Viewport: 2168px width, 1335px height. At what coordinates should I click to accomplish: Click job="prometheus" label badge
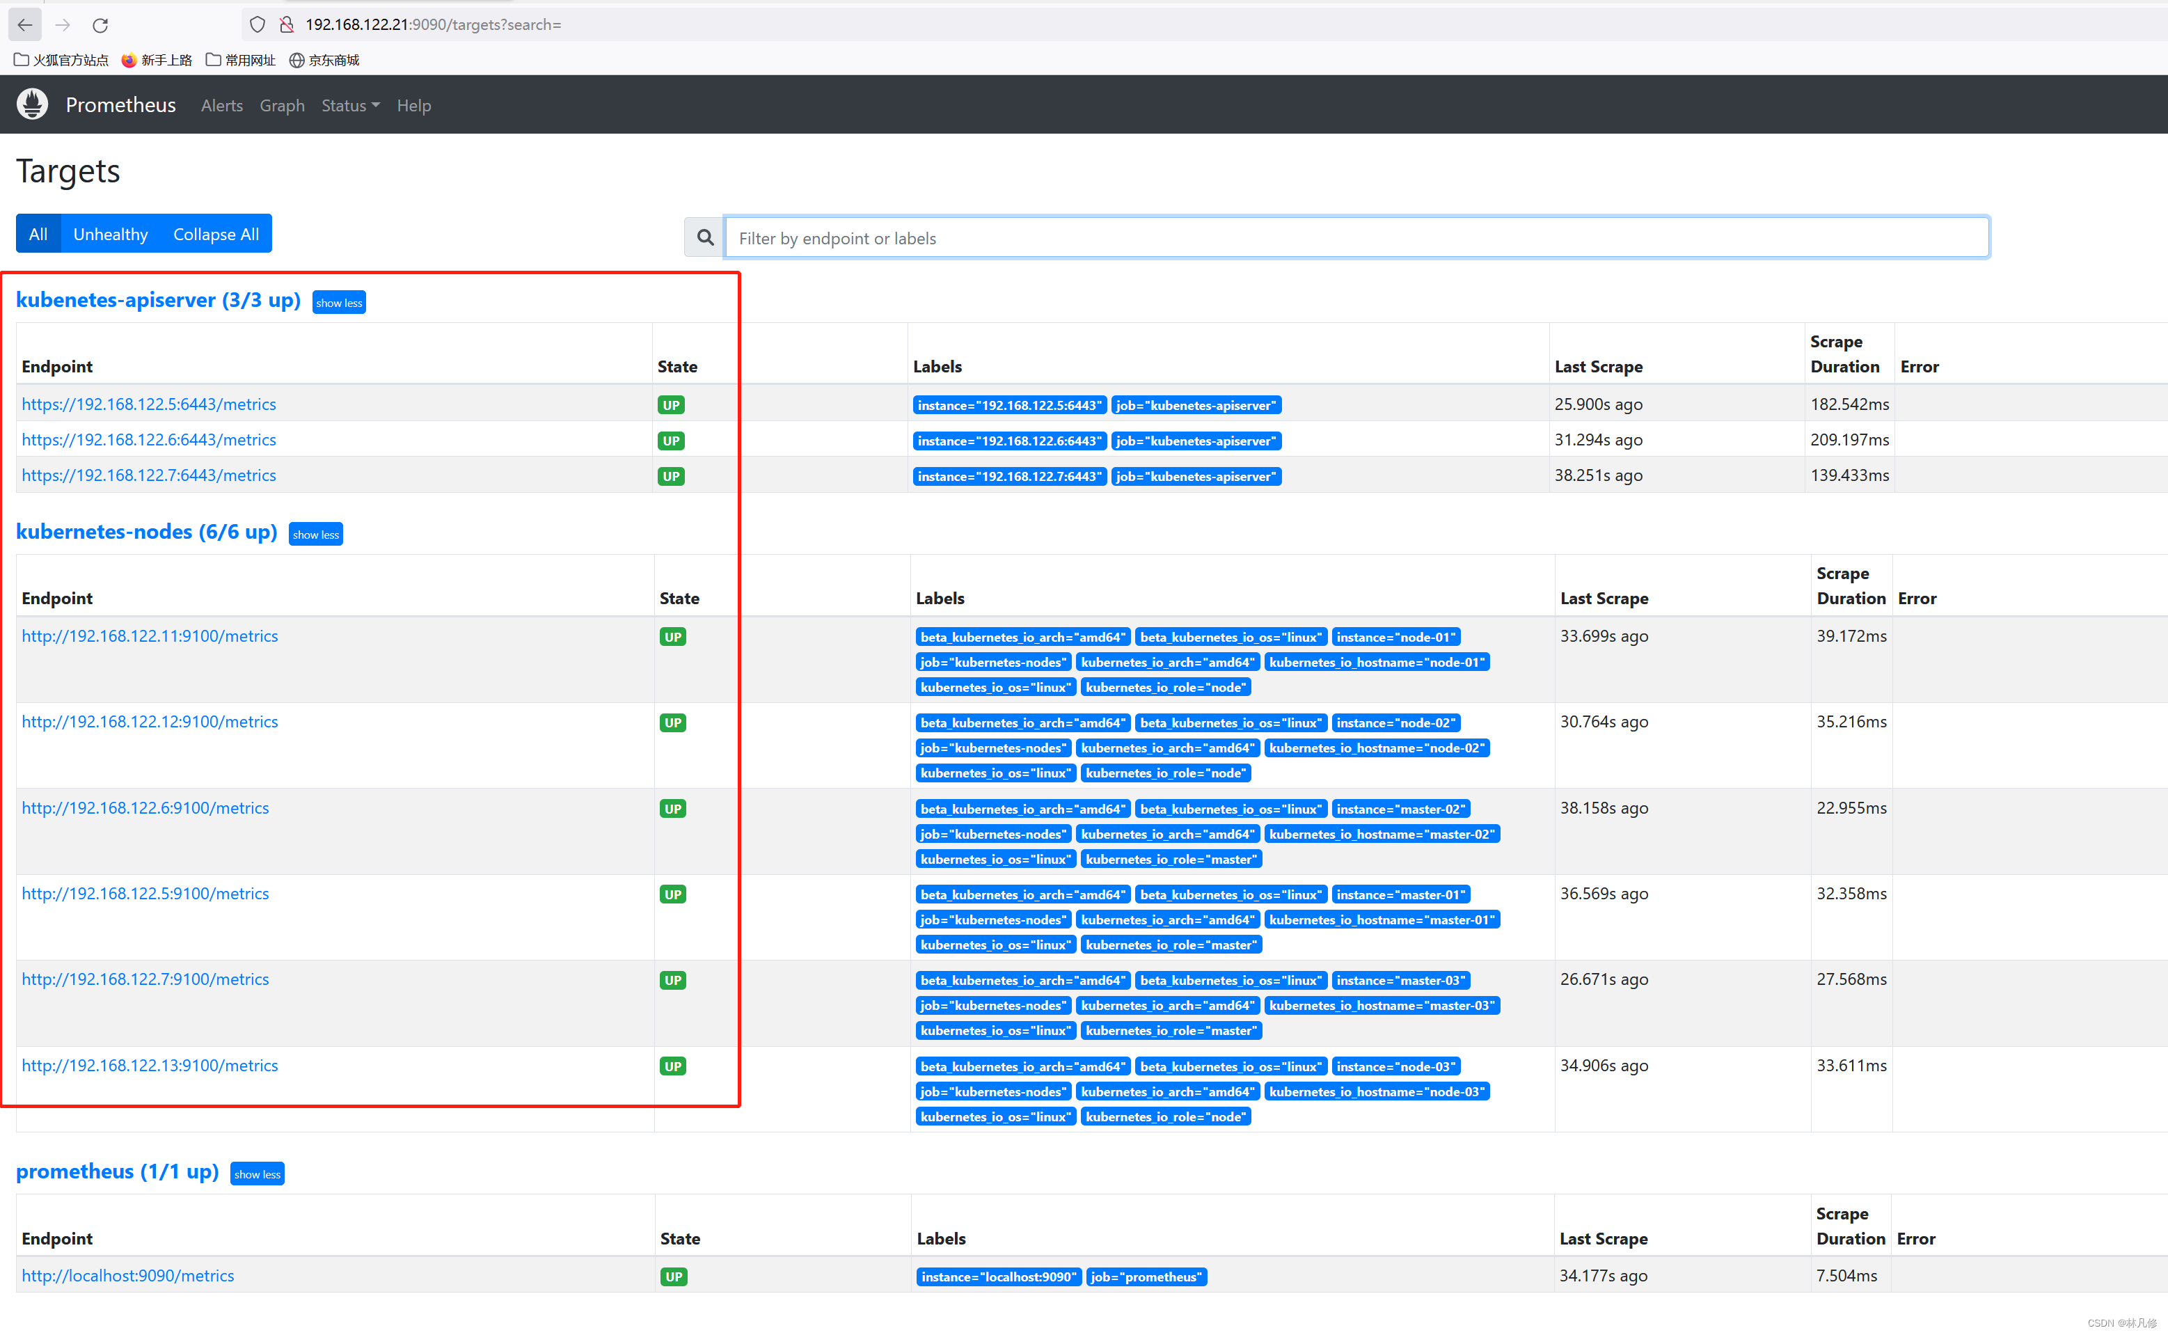(1147, 1277)
